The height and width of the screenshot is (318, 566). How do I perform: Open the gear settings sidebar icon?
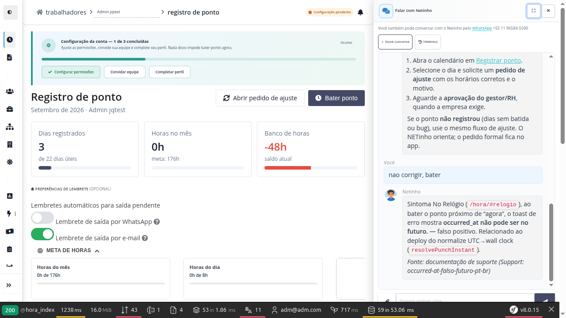click(x=10, y=162)
